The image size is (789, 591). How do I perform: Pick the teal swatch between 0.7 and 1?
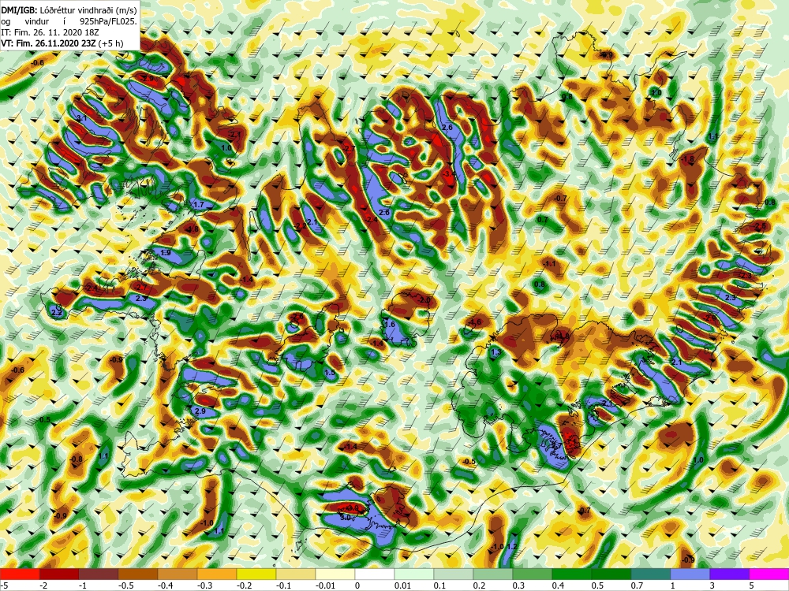(651, 574)
